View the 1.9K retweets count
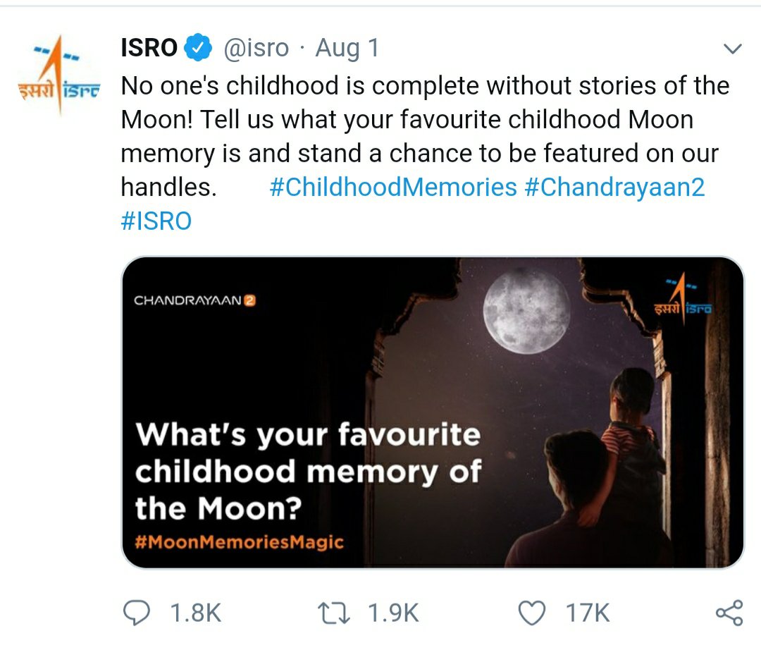This screenshot has width=761, height=650. (x=394, y=613)
